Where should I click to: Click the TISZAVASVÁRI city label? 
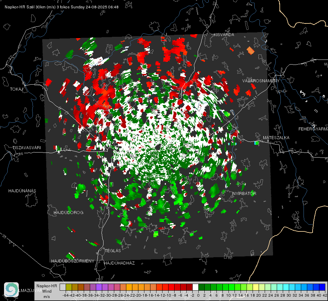pyautogui.click(x=26, y=148)
